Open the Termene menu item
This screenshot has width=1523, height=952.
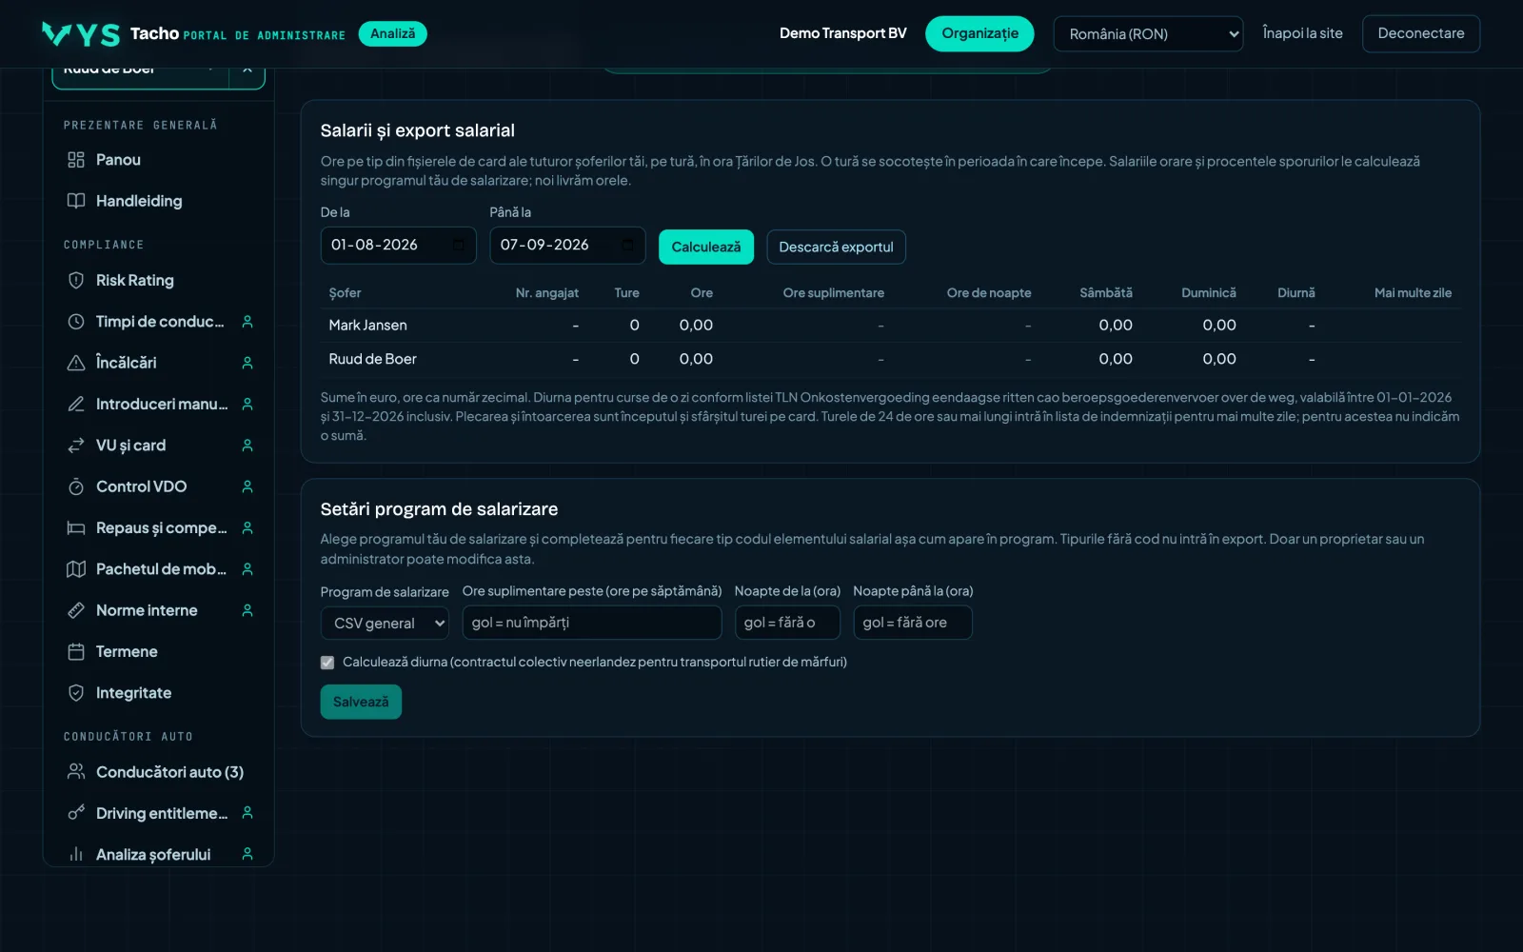pyautogui.click(x=158, y=651)
